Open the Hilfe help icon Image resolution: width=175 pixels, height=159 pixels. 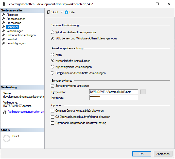coord(66,12)
